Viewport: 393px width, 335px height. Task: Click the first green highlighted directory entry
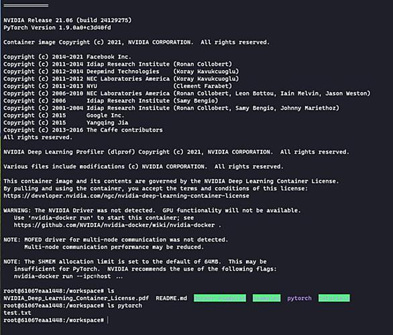220,298
